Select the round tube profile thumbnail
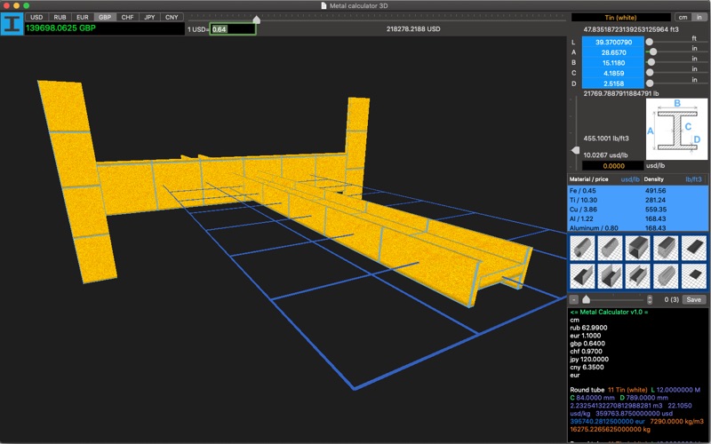 [x=582, y=249]
